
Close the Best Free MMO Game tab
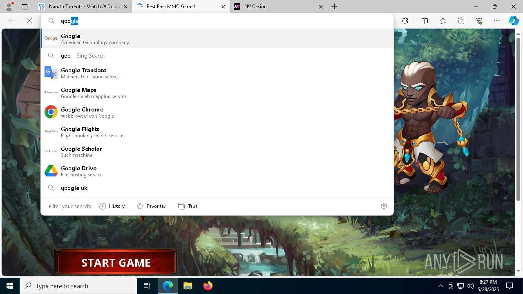pyautogui.click(x=223, y=7)
